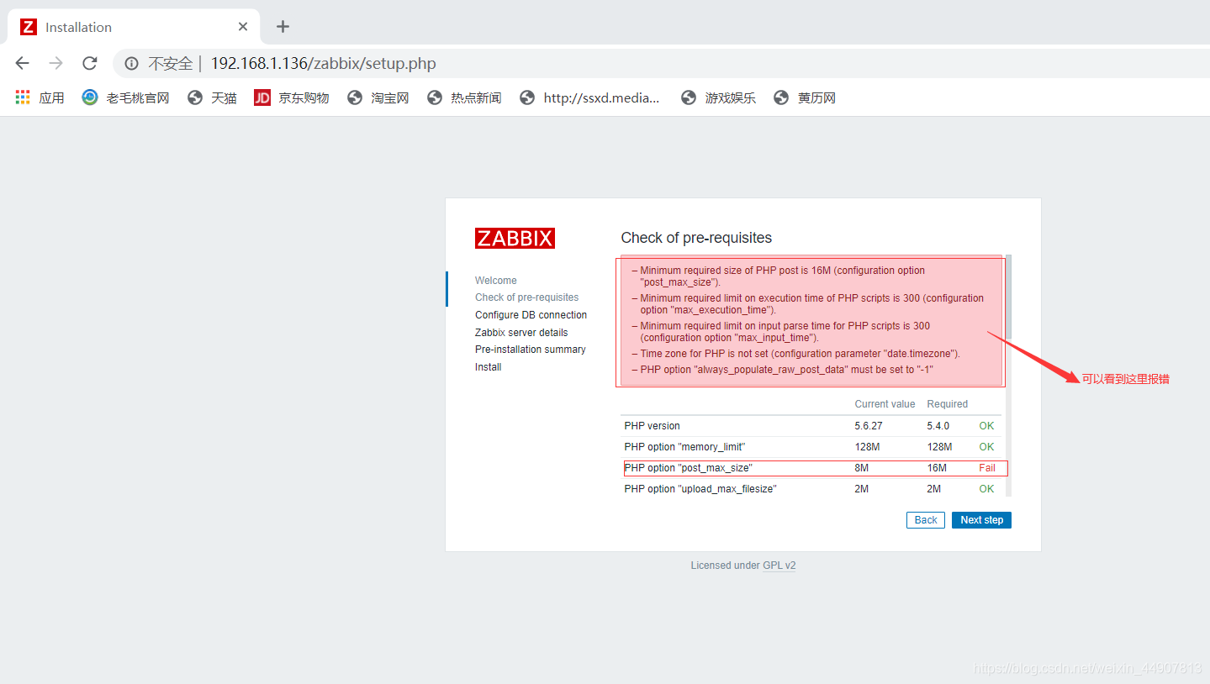Click the OK status for PHP version
This screenshot has width=1210, height=684.
tap(986, 426)
